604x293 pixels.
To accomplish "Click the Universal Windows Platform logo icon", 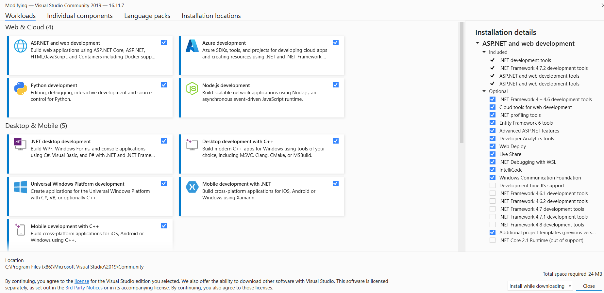I will pos(21,187).
